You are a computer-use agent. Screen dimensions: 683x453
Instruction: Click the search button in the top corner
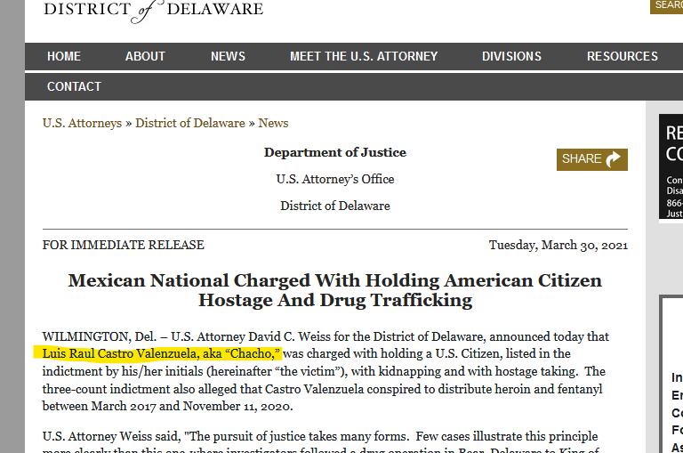point(667,5)
